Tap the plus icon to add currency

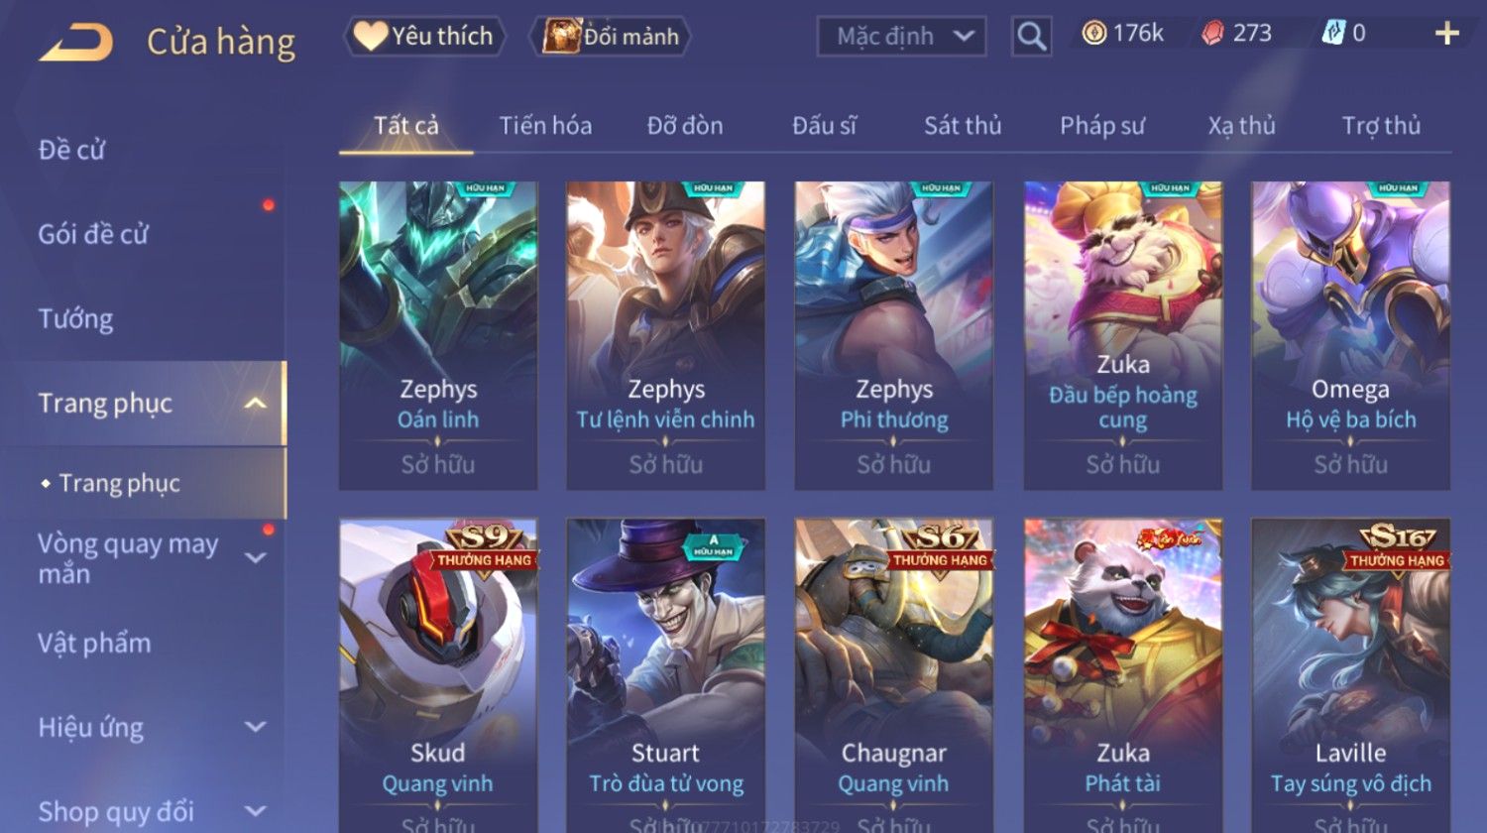click(x=1446, y=34)
